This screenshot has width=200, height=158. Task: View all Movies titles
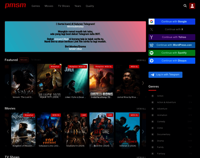coord(141,109)
